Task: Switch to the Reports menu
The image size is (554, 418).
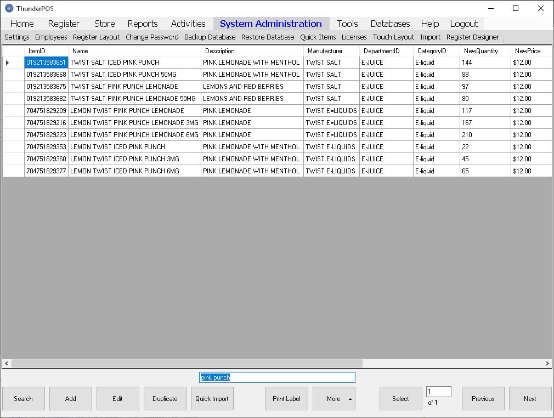Action: click(142, 24)
